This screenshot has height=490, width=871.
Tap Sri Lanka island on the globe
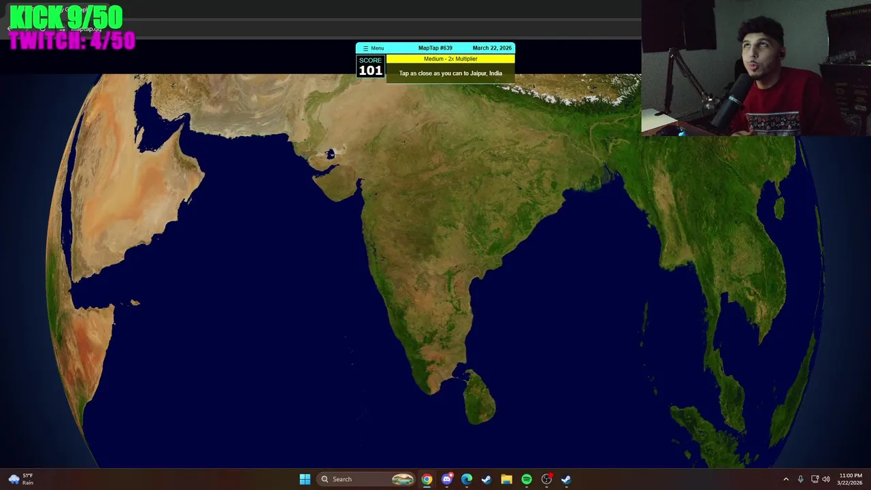480,397
